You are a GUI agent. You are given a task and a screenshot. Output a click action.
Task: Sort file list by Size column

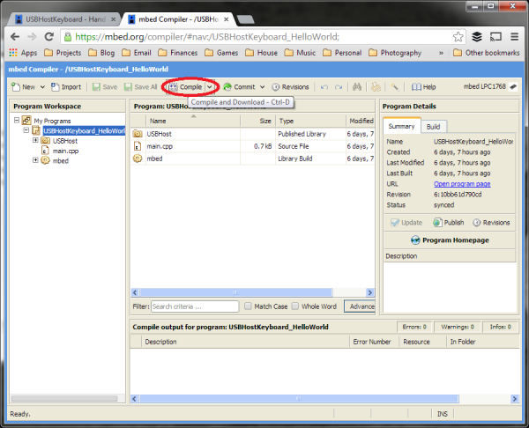[x=258, y=121]
